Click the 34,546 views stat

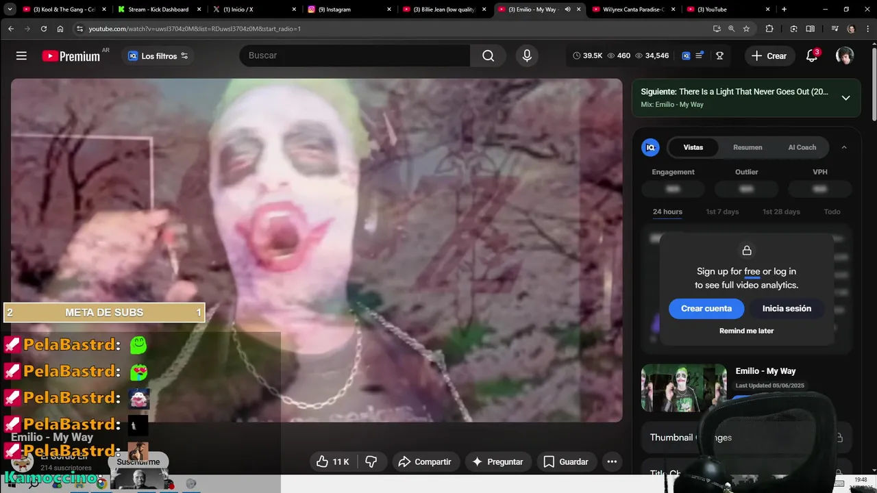coord(652,55)
